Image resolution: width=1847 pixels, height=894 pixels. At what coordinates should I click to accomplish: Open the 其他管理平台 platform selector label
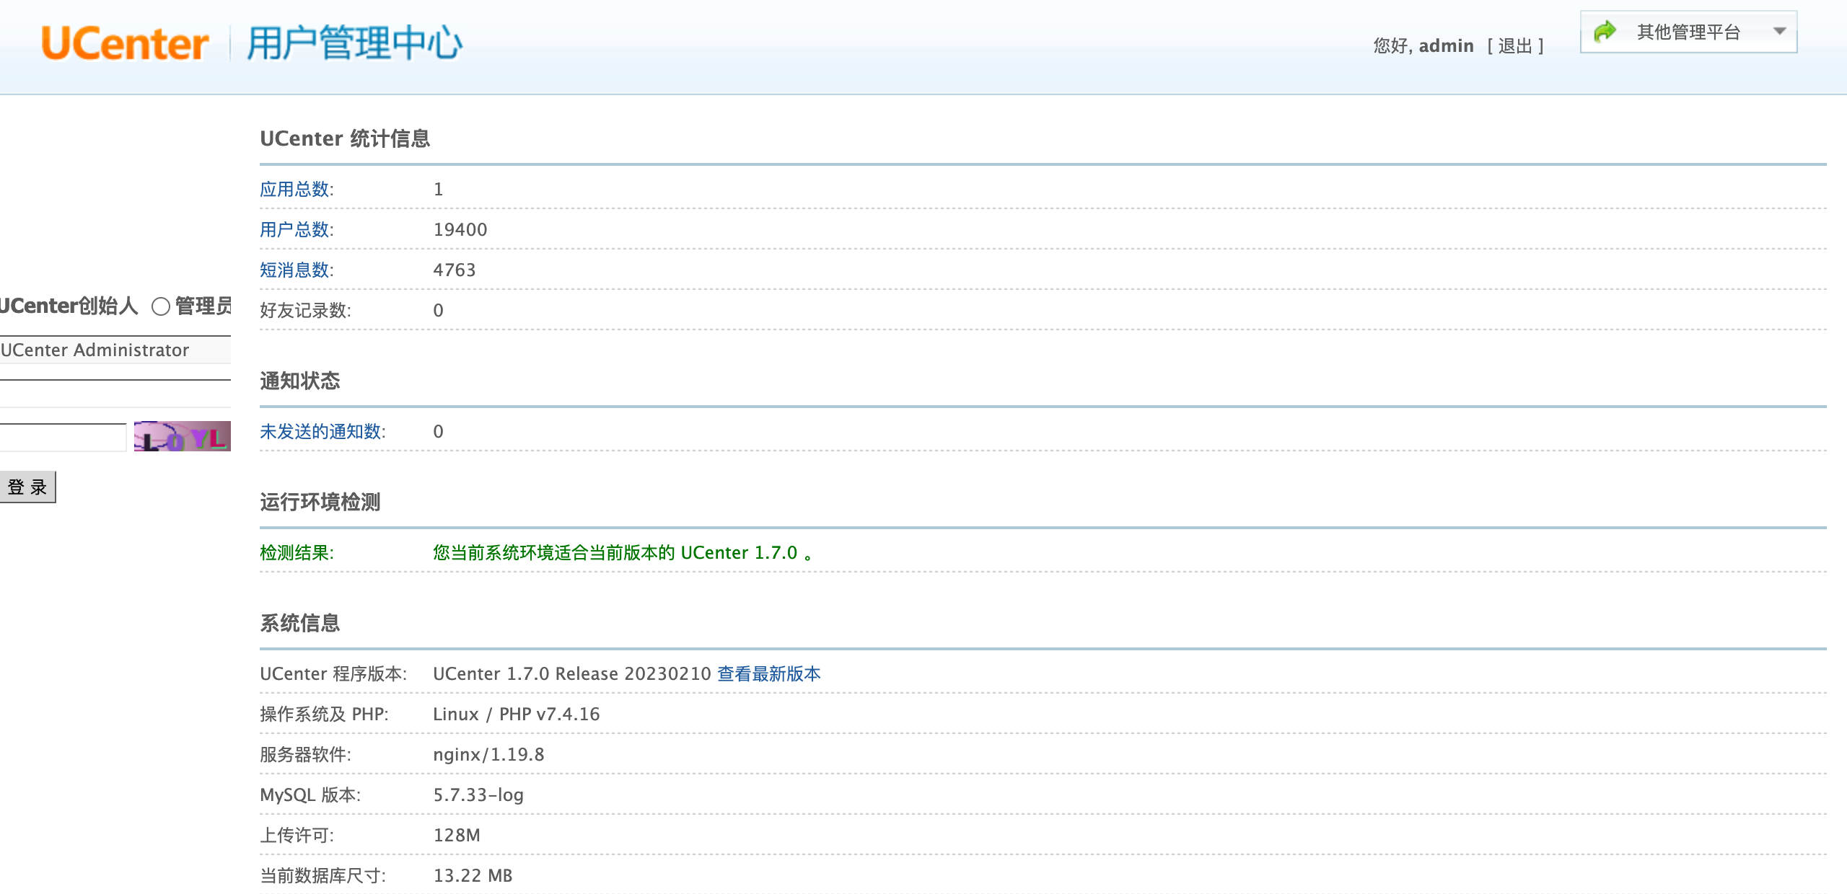click(1688, 32)
